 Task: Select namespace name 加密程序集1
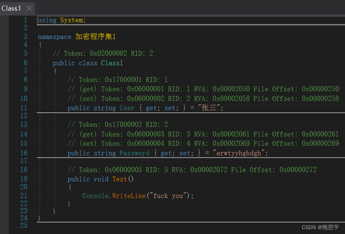pos(96,36)
